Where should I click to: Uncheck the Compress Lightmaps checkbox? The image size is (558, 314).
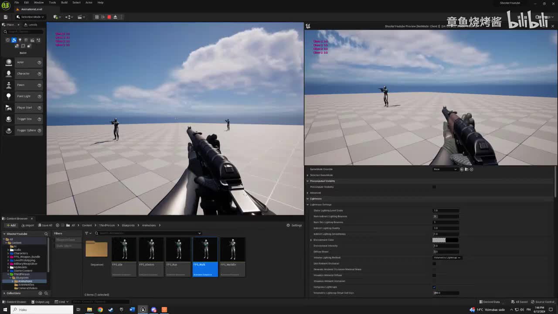[x=434, y=287]
